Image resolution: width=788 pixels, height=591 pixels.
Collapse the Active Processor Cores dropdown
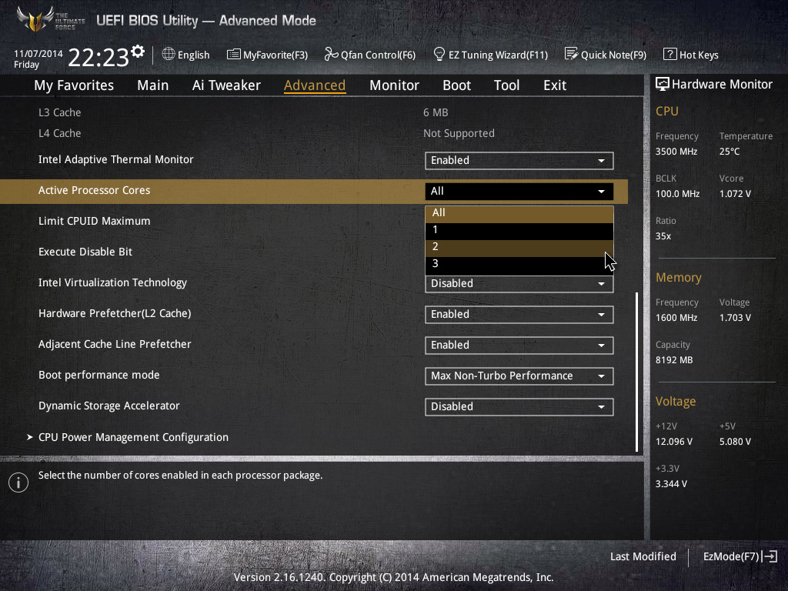tap(519, 191)
